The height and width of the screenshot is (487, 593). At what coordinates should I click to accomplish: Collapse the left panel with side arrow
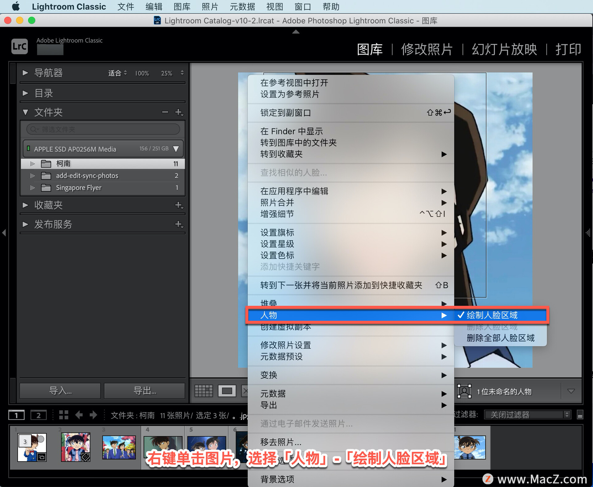(x=4, y=233)
